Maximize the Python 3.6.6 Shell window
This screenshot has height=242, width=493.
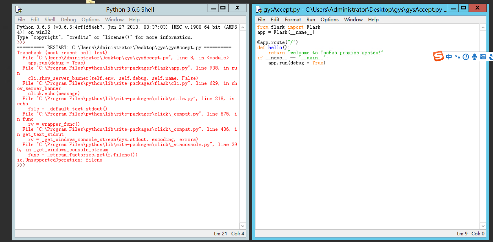(x=223, y=8)
